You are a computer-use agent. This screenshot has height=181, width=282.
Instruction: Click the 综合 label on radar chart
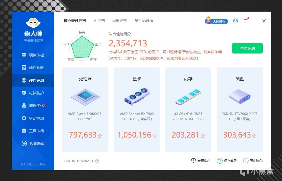click(x=82, y=33)
